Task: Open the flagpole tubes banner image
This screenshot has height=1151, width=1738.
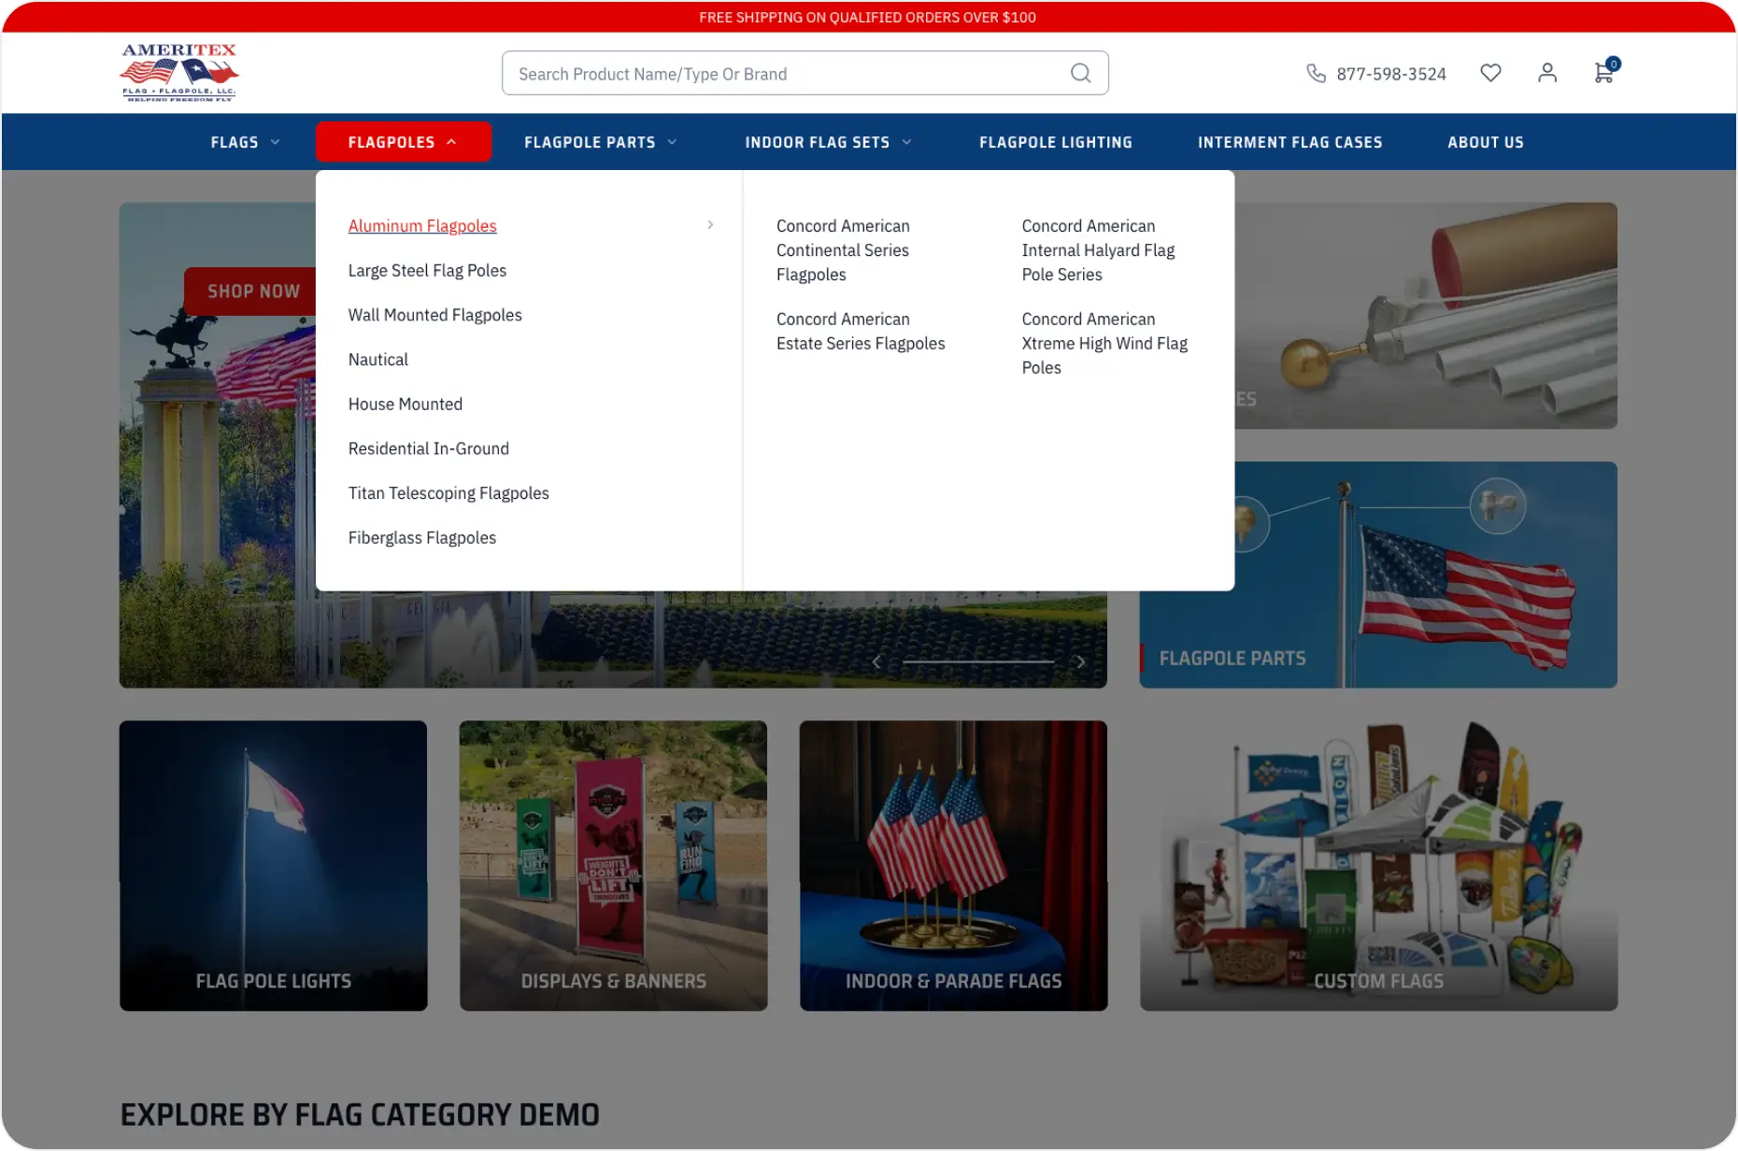Action: pyautogui.click(x=1426, y=316)
